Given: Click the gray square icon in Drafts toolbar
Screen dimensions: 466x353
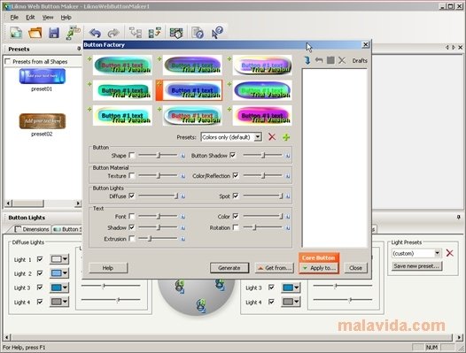Looking at the screenshot, I should click(x=330, y=60).
